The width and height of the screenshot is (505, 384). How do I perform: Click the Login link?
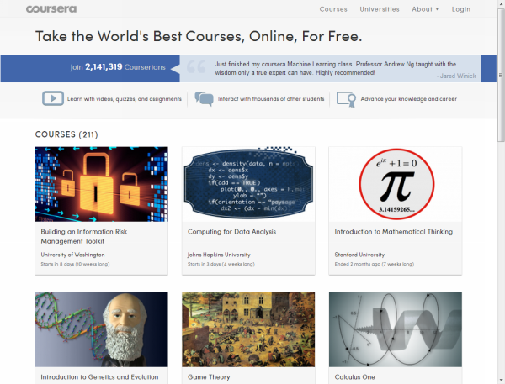point(461,9)
